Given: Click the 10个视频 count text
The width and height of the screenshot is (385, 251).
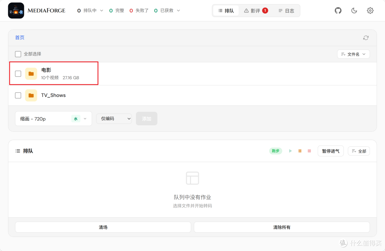Looking at the screenshot, I should click(x=50, y=78).
